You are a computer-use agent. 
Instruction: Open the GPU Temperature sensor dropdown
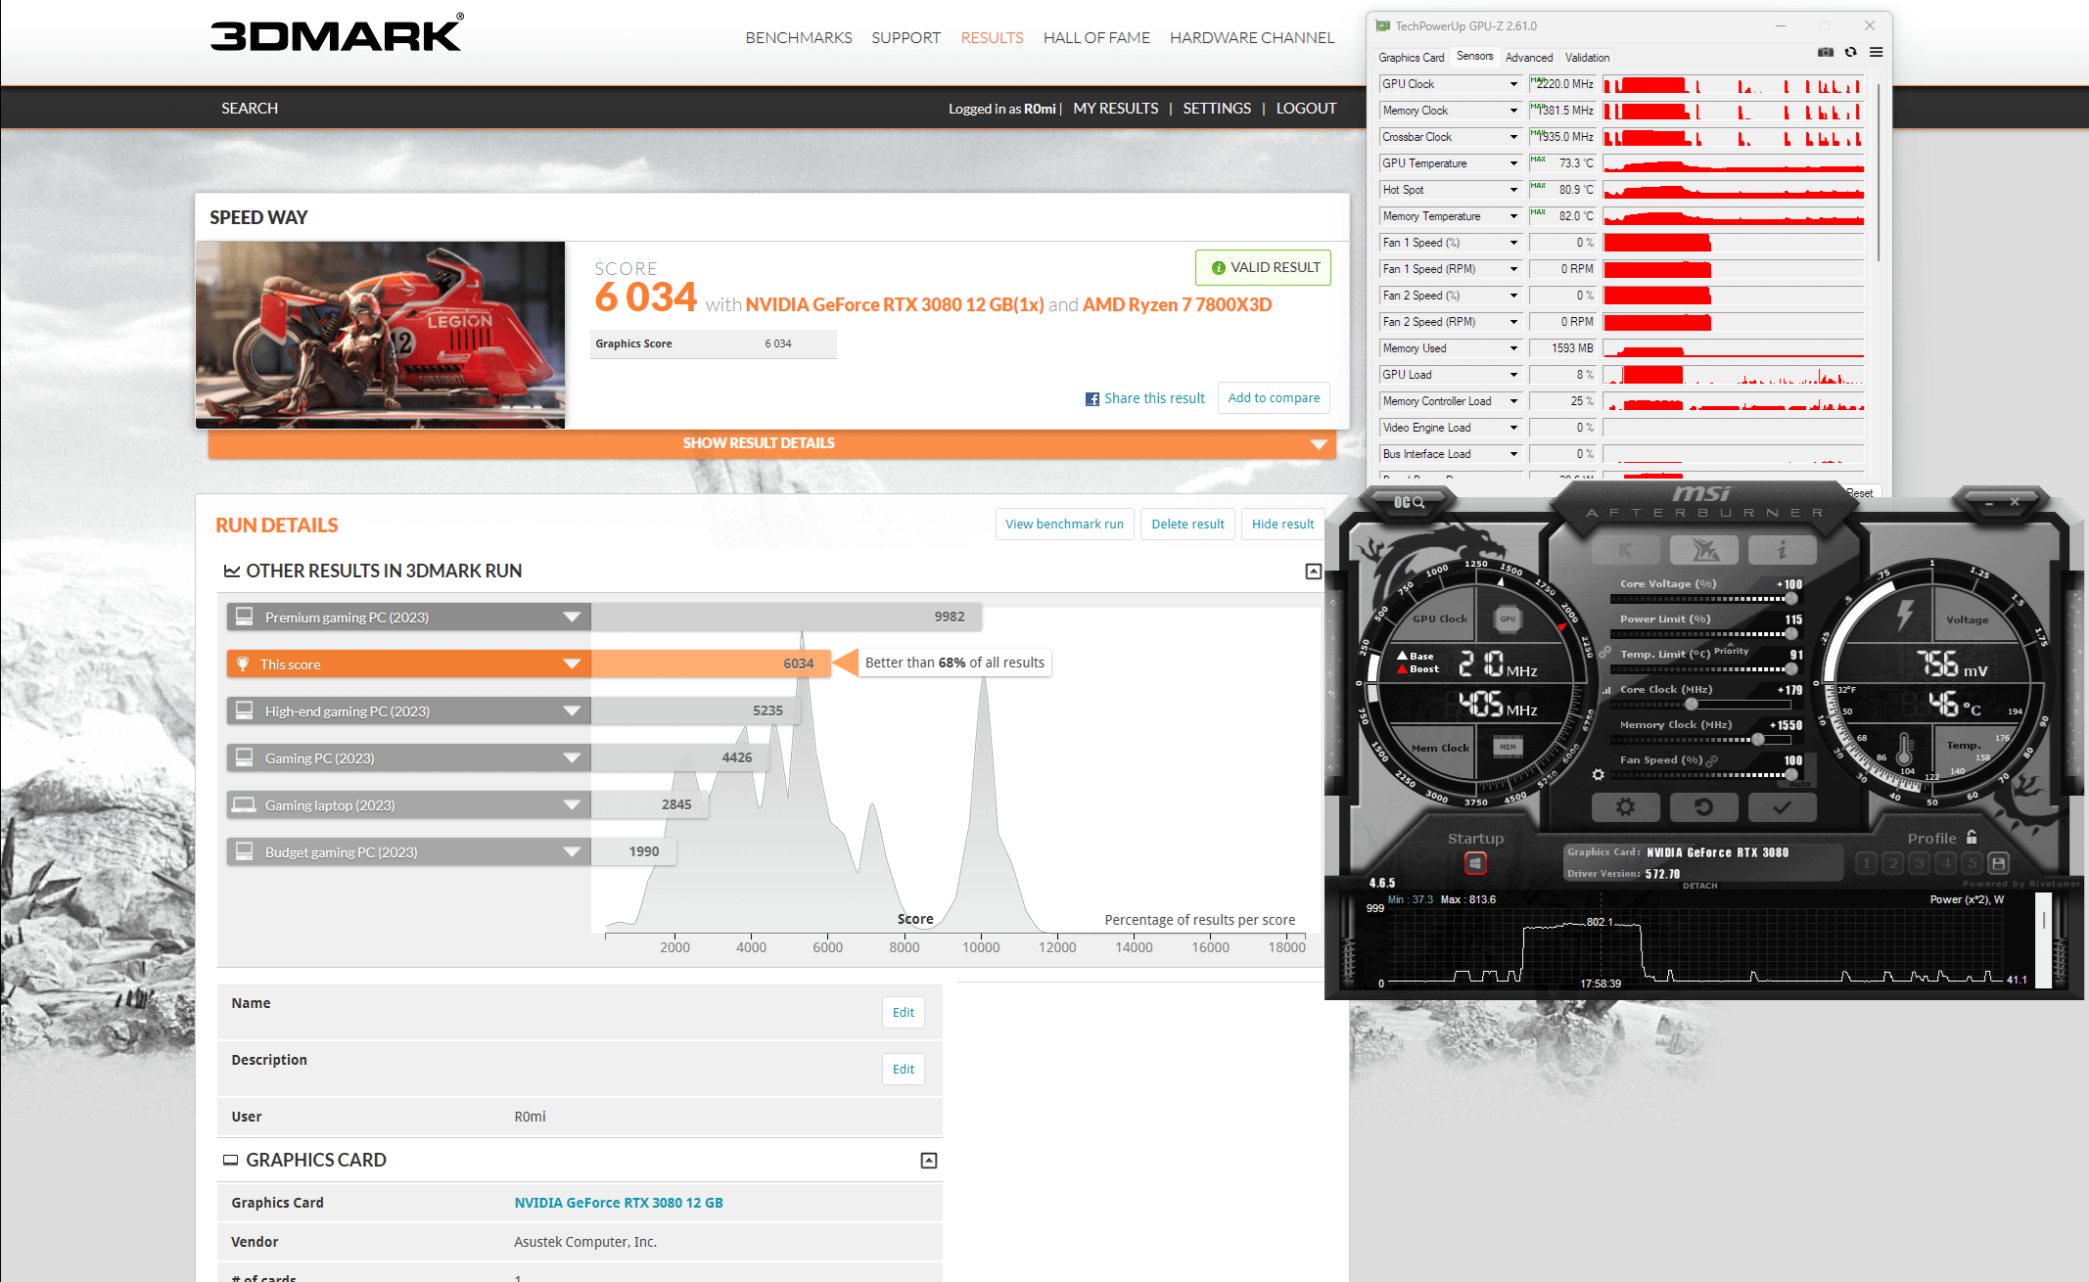point(1513,163)
